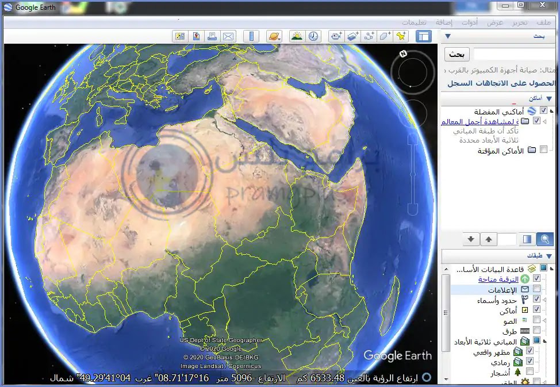This screenshot has height=387, width=560.
Task: Show historical imagery with the clock icon
Action: [313, 36]
